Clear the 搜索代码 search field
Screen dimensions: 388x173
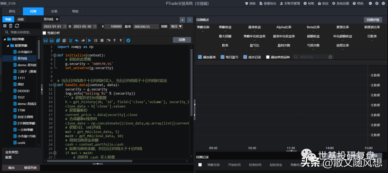[x=331, y=57]
